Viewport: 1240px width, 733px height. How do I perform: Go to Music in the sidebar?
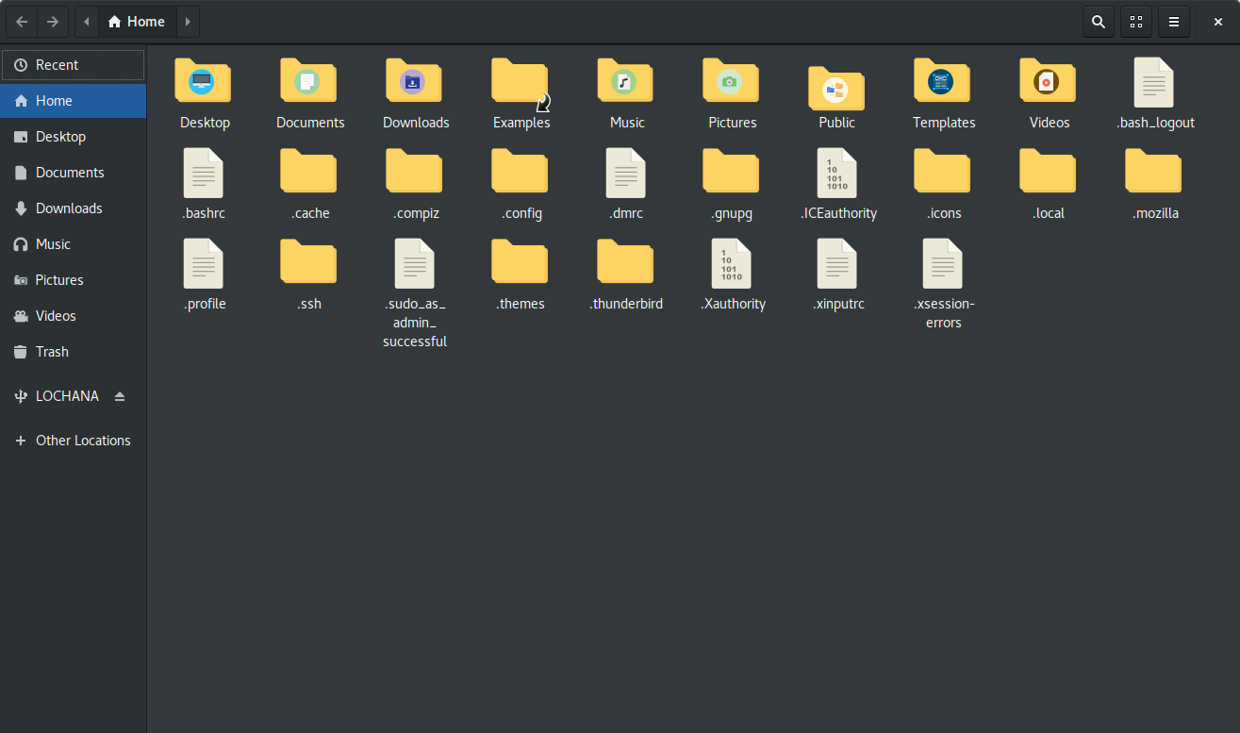[73, 244]
